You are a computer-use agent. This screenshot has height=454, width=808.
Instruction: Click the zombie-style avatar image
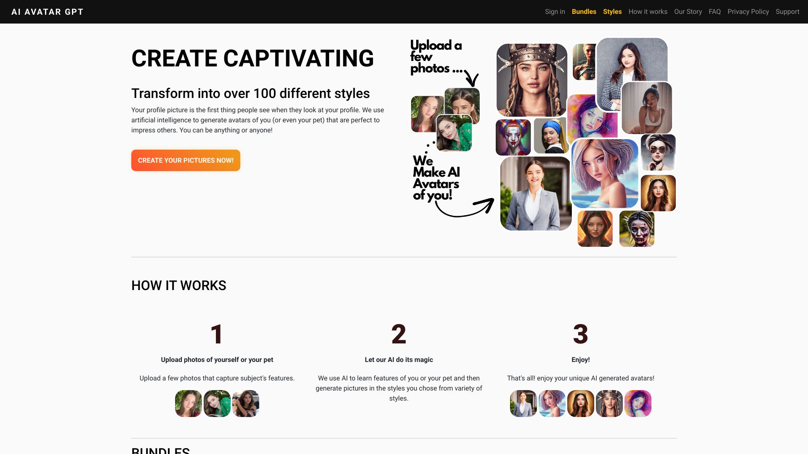coord(636,229)
